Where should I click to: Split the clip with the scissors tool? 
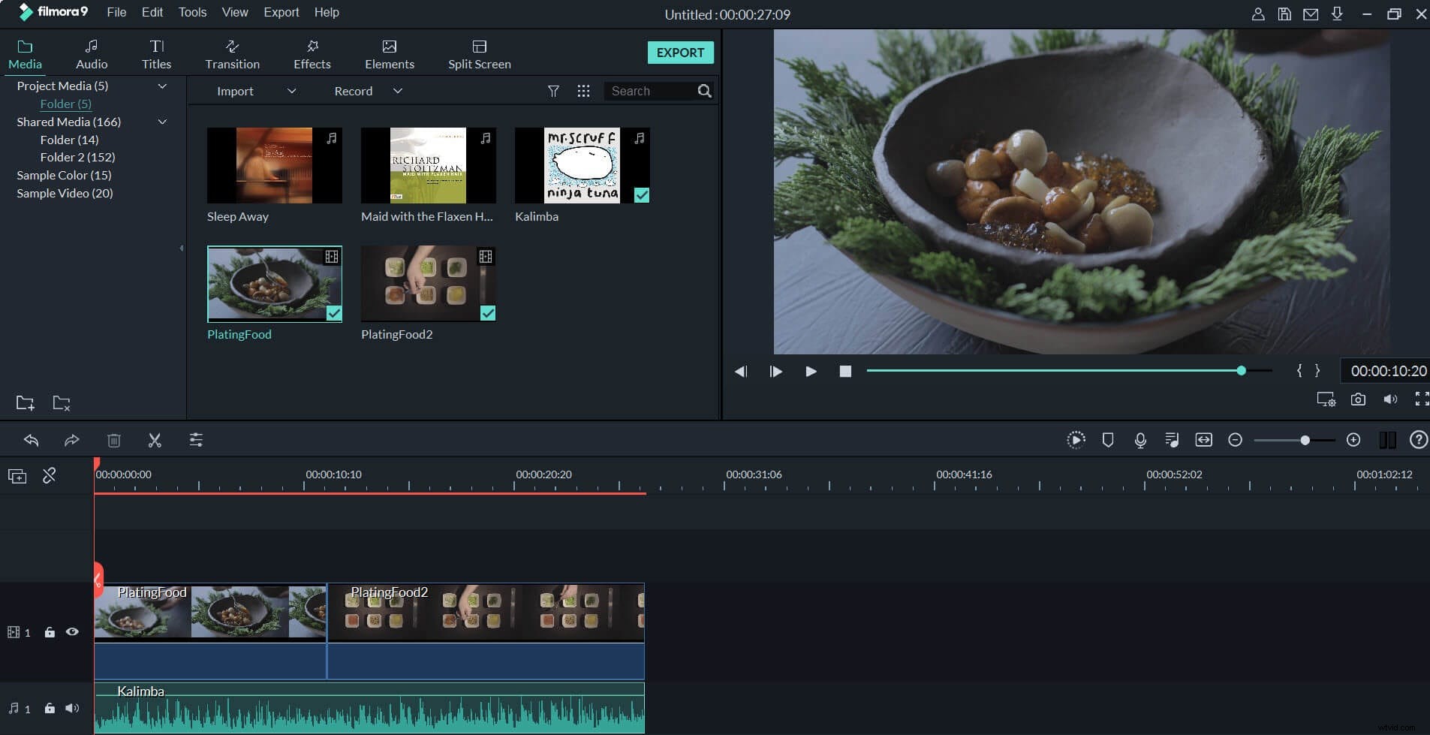click(155, 440)
